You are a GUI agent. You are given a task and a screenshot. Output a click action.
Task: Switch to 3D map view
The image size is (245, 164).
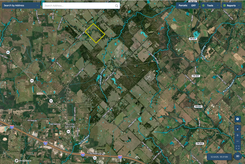click(x=237, y=156)
